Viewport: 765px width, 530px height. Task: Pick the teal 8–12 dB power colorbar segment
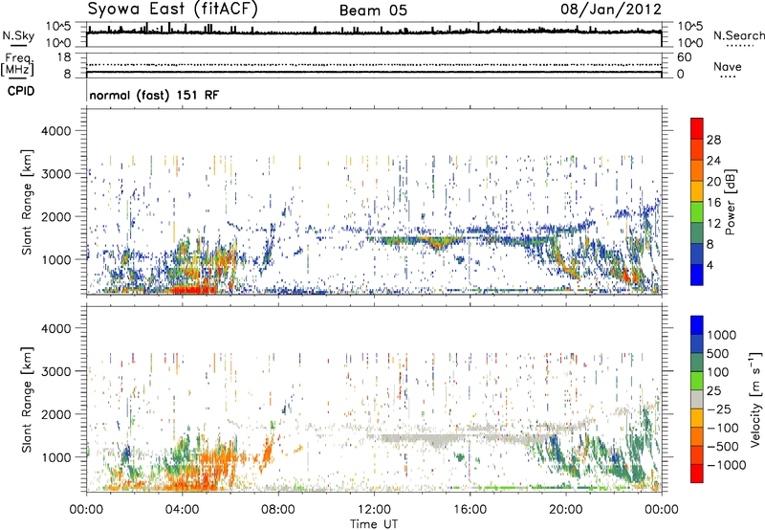pos(697,233)
